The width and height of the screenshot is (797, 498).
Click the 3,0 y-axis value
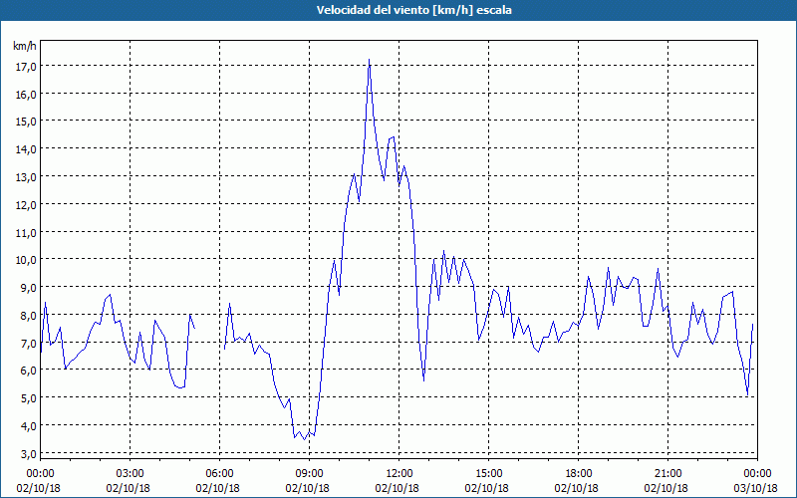28,454
